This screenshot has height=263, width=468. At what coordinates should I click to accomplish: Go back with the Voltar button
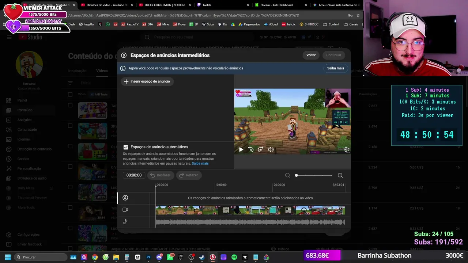click(x=311, y=55)
